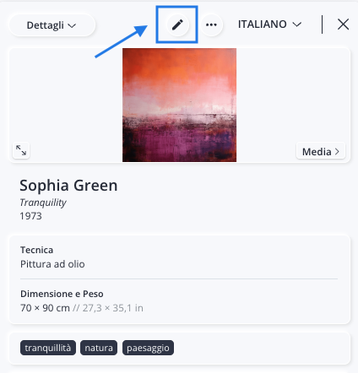Image resolution: width=358 pixels, height=373 pixels.
Task: Open the ITALIANO language dropdown
Action: pos(269,24)
